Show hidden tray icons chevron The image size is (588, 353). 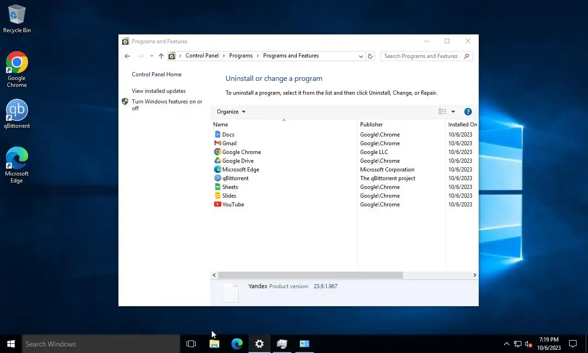tap(507, 344)
